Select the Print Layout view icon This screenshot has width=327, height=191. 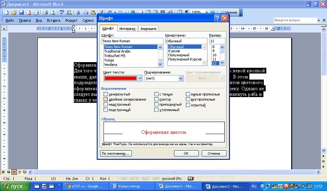[x=14, y=172]
